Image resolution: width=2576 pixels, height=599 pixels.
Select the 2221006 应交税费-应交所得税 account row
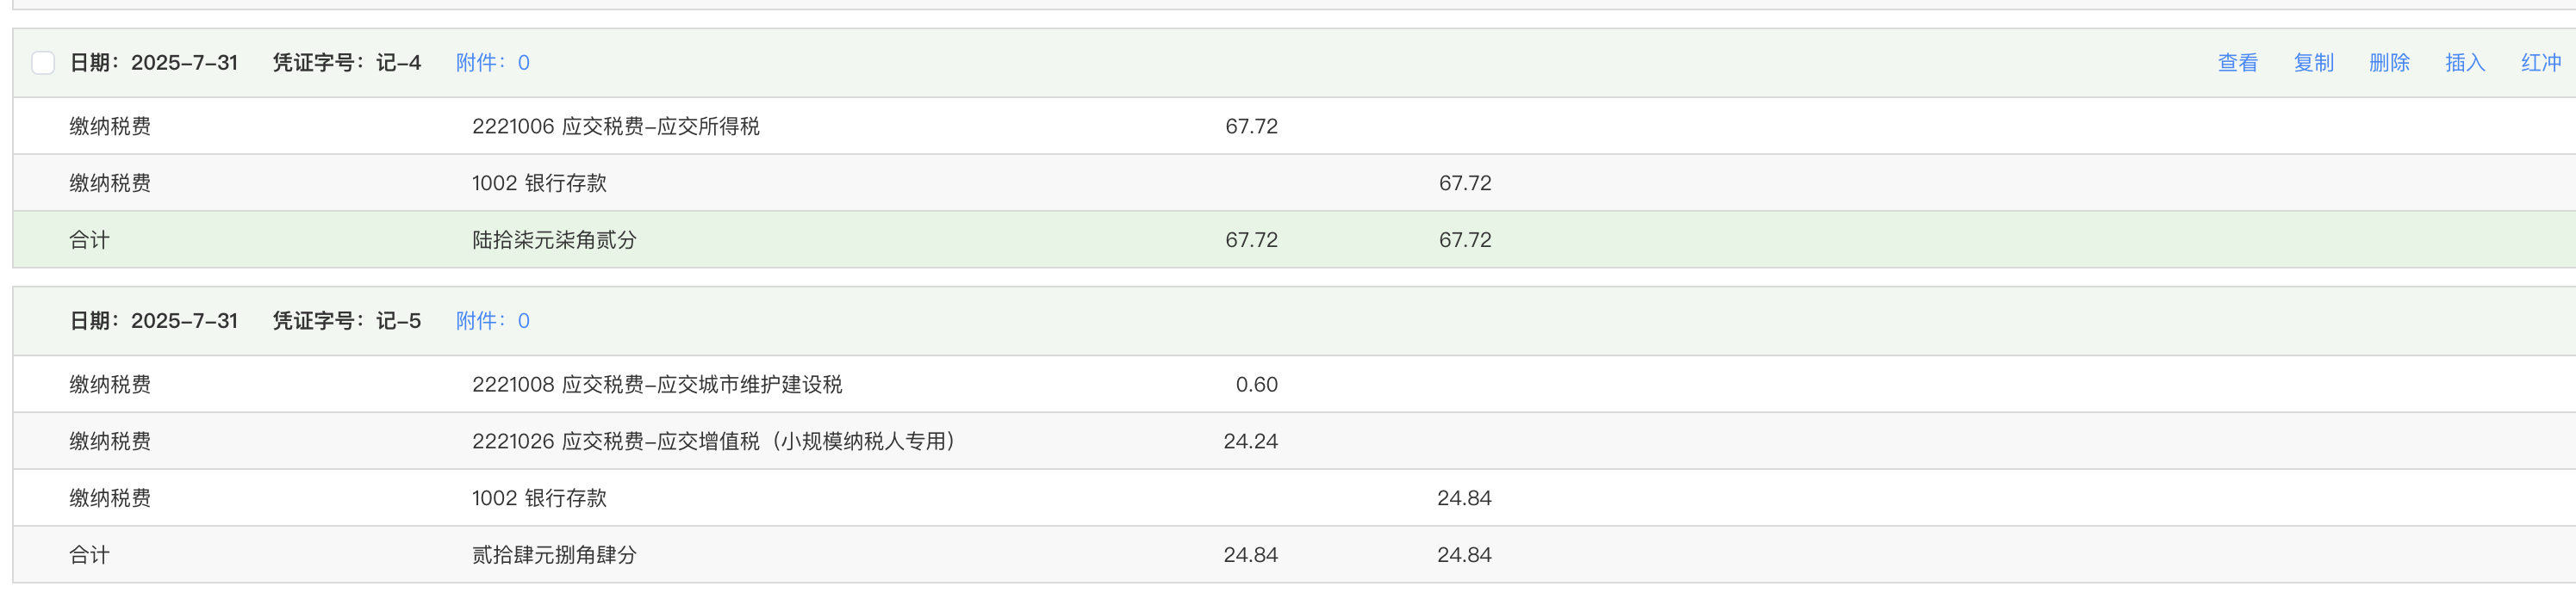[615, 127]
